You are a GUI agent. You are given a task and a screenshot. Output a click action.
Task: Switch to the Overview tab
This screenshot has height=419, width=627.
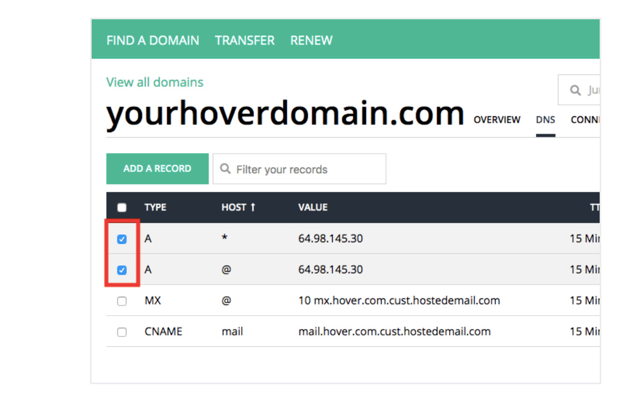[x=497, y=119]
